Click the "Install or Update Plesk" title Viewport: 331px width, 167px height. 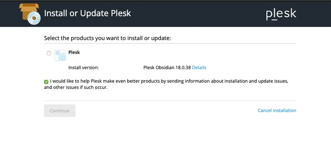(x=87, y=13)
